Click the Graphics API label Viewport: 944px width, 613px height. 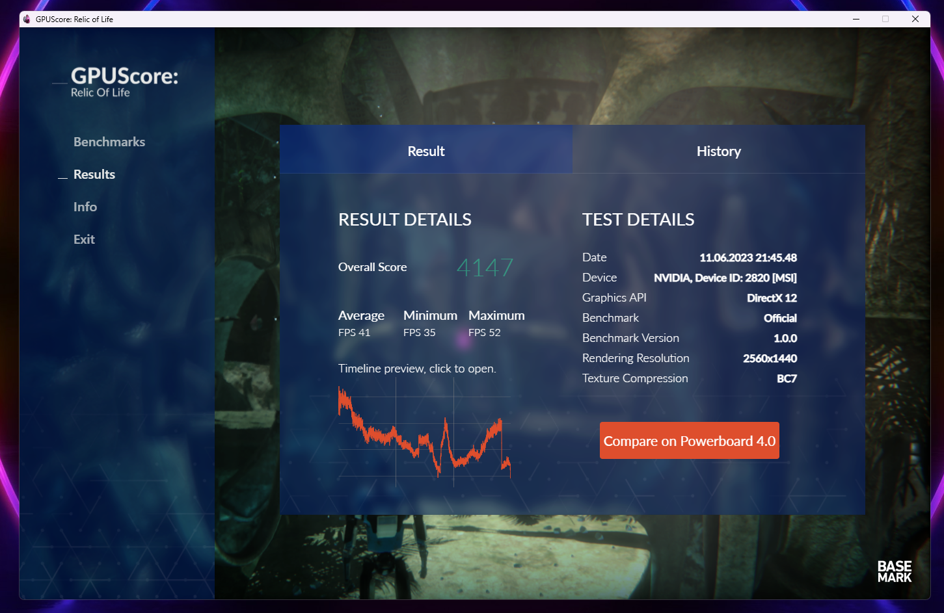(614, 298)
